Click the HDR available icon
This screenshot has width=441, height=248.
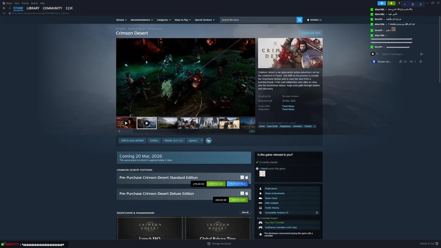260,203
